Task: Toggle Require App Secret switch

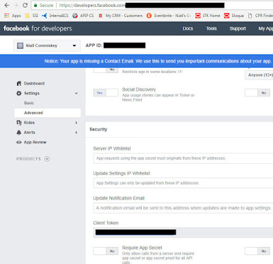Action: [106, 251]
